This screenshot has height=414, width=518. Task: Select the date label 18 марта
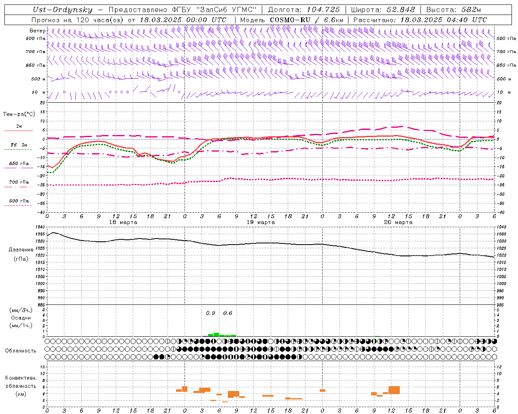tap(123, 222)
